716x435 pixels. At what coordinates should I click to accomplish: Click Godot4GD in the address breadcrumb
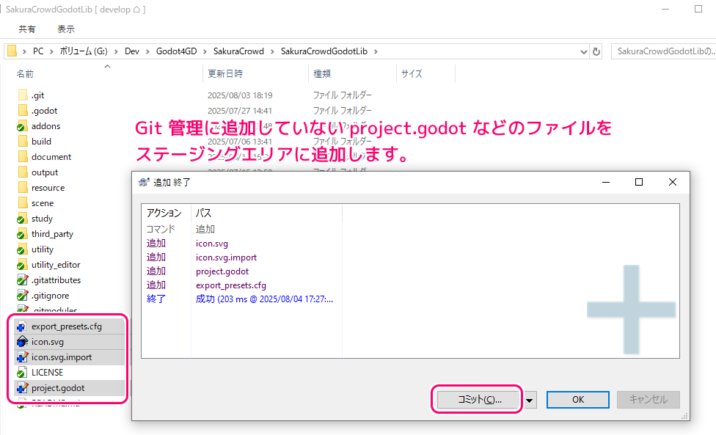pos(175,51)
